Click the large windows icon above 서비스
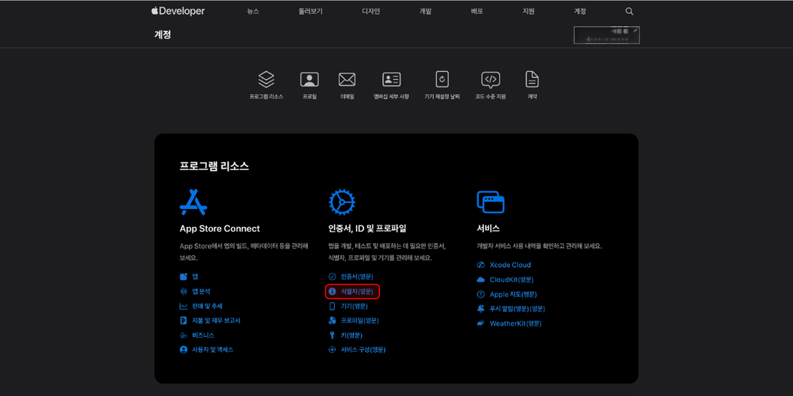 coord(490,202)
